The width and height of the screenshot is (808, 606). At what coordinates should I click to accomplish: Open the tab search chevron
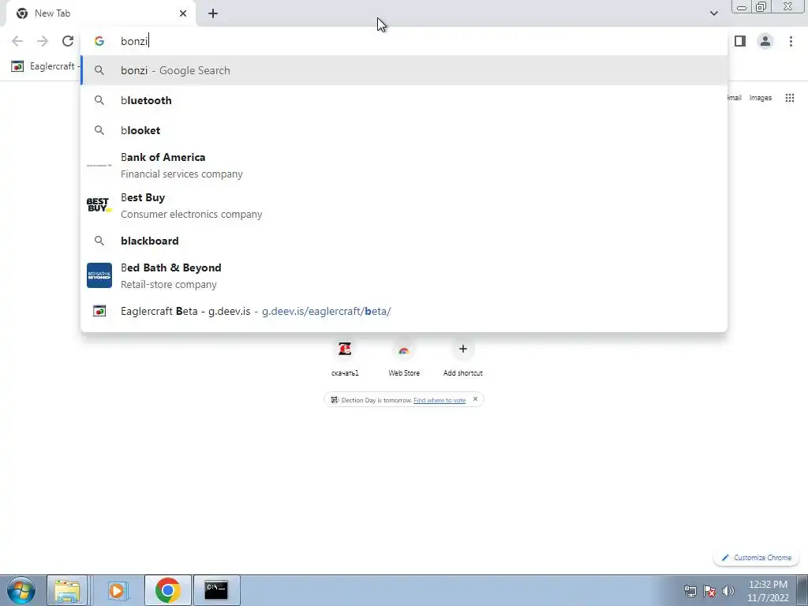[713, 13]
